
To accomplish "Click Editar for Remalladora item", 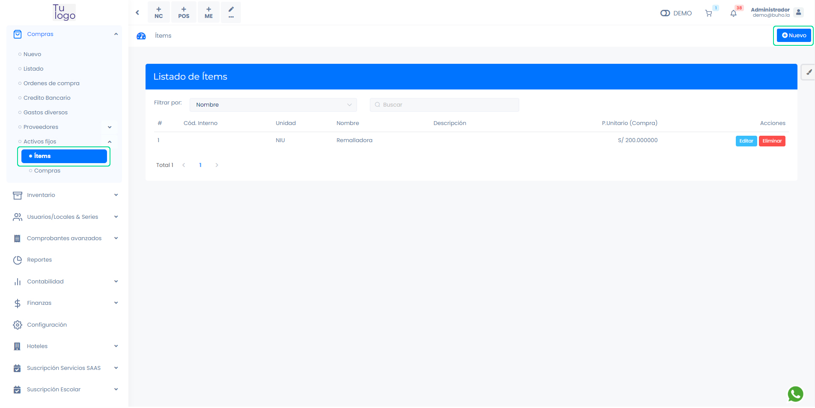I will 746,141.
